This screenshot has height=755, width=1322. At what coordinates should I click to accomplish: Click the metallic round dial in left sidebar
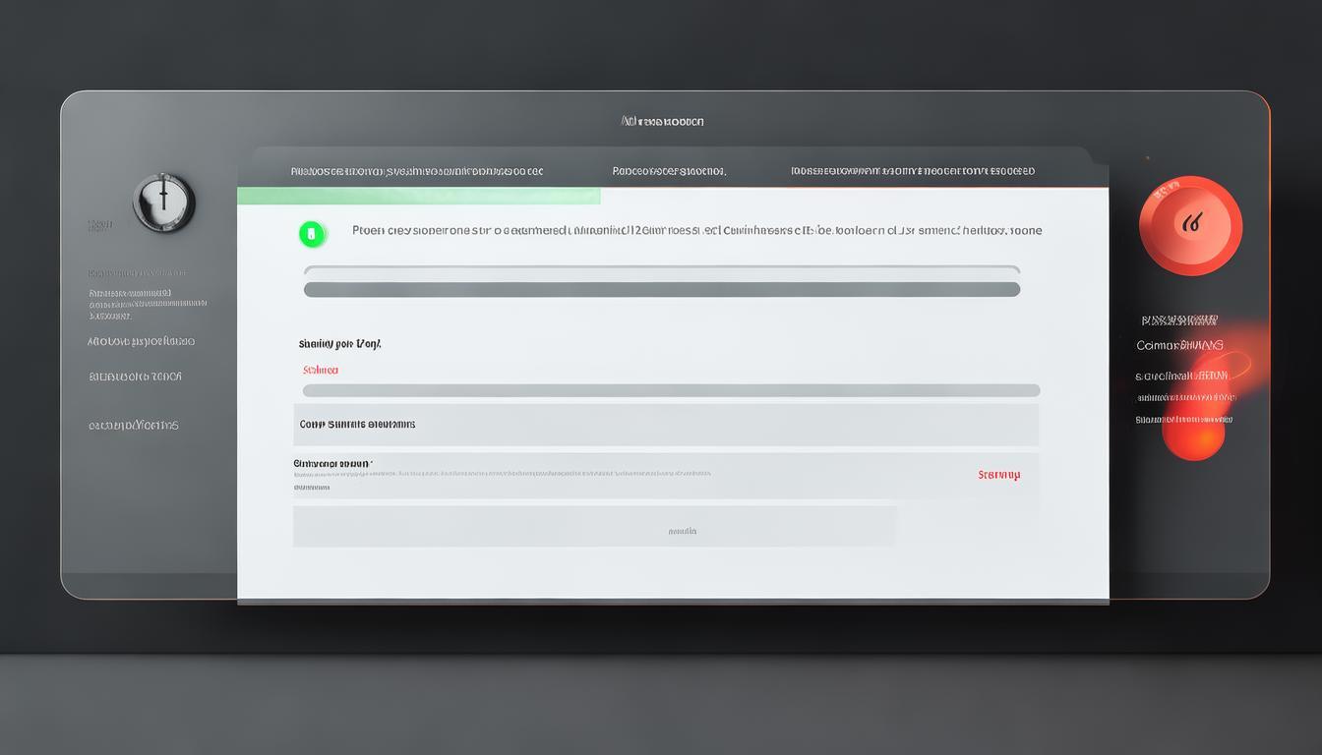tap(164, 203)
